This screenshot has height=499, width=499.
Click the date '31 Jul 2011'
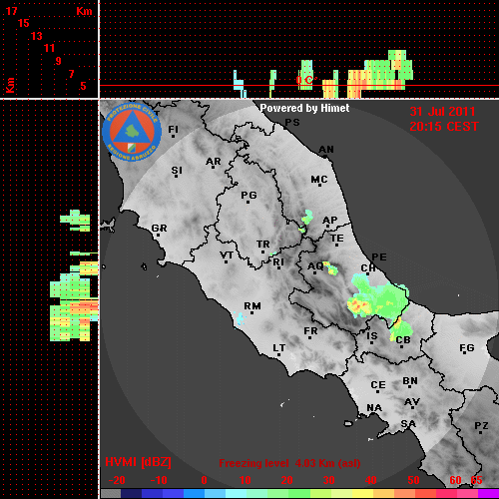pyautogui.click(x=442, y=112)
